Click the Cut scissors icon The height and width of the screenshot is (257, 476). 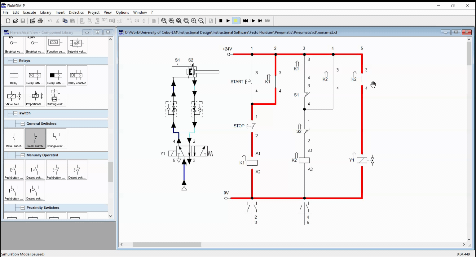pyautogui.click(x=57, y=21)
